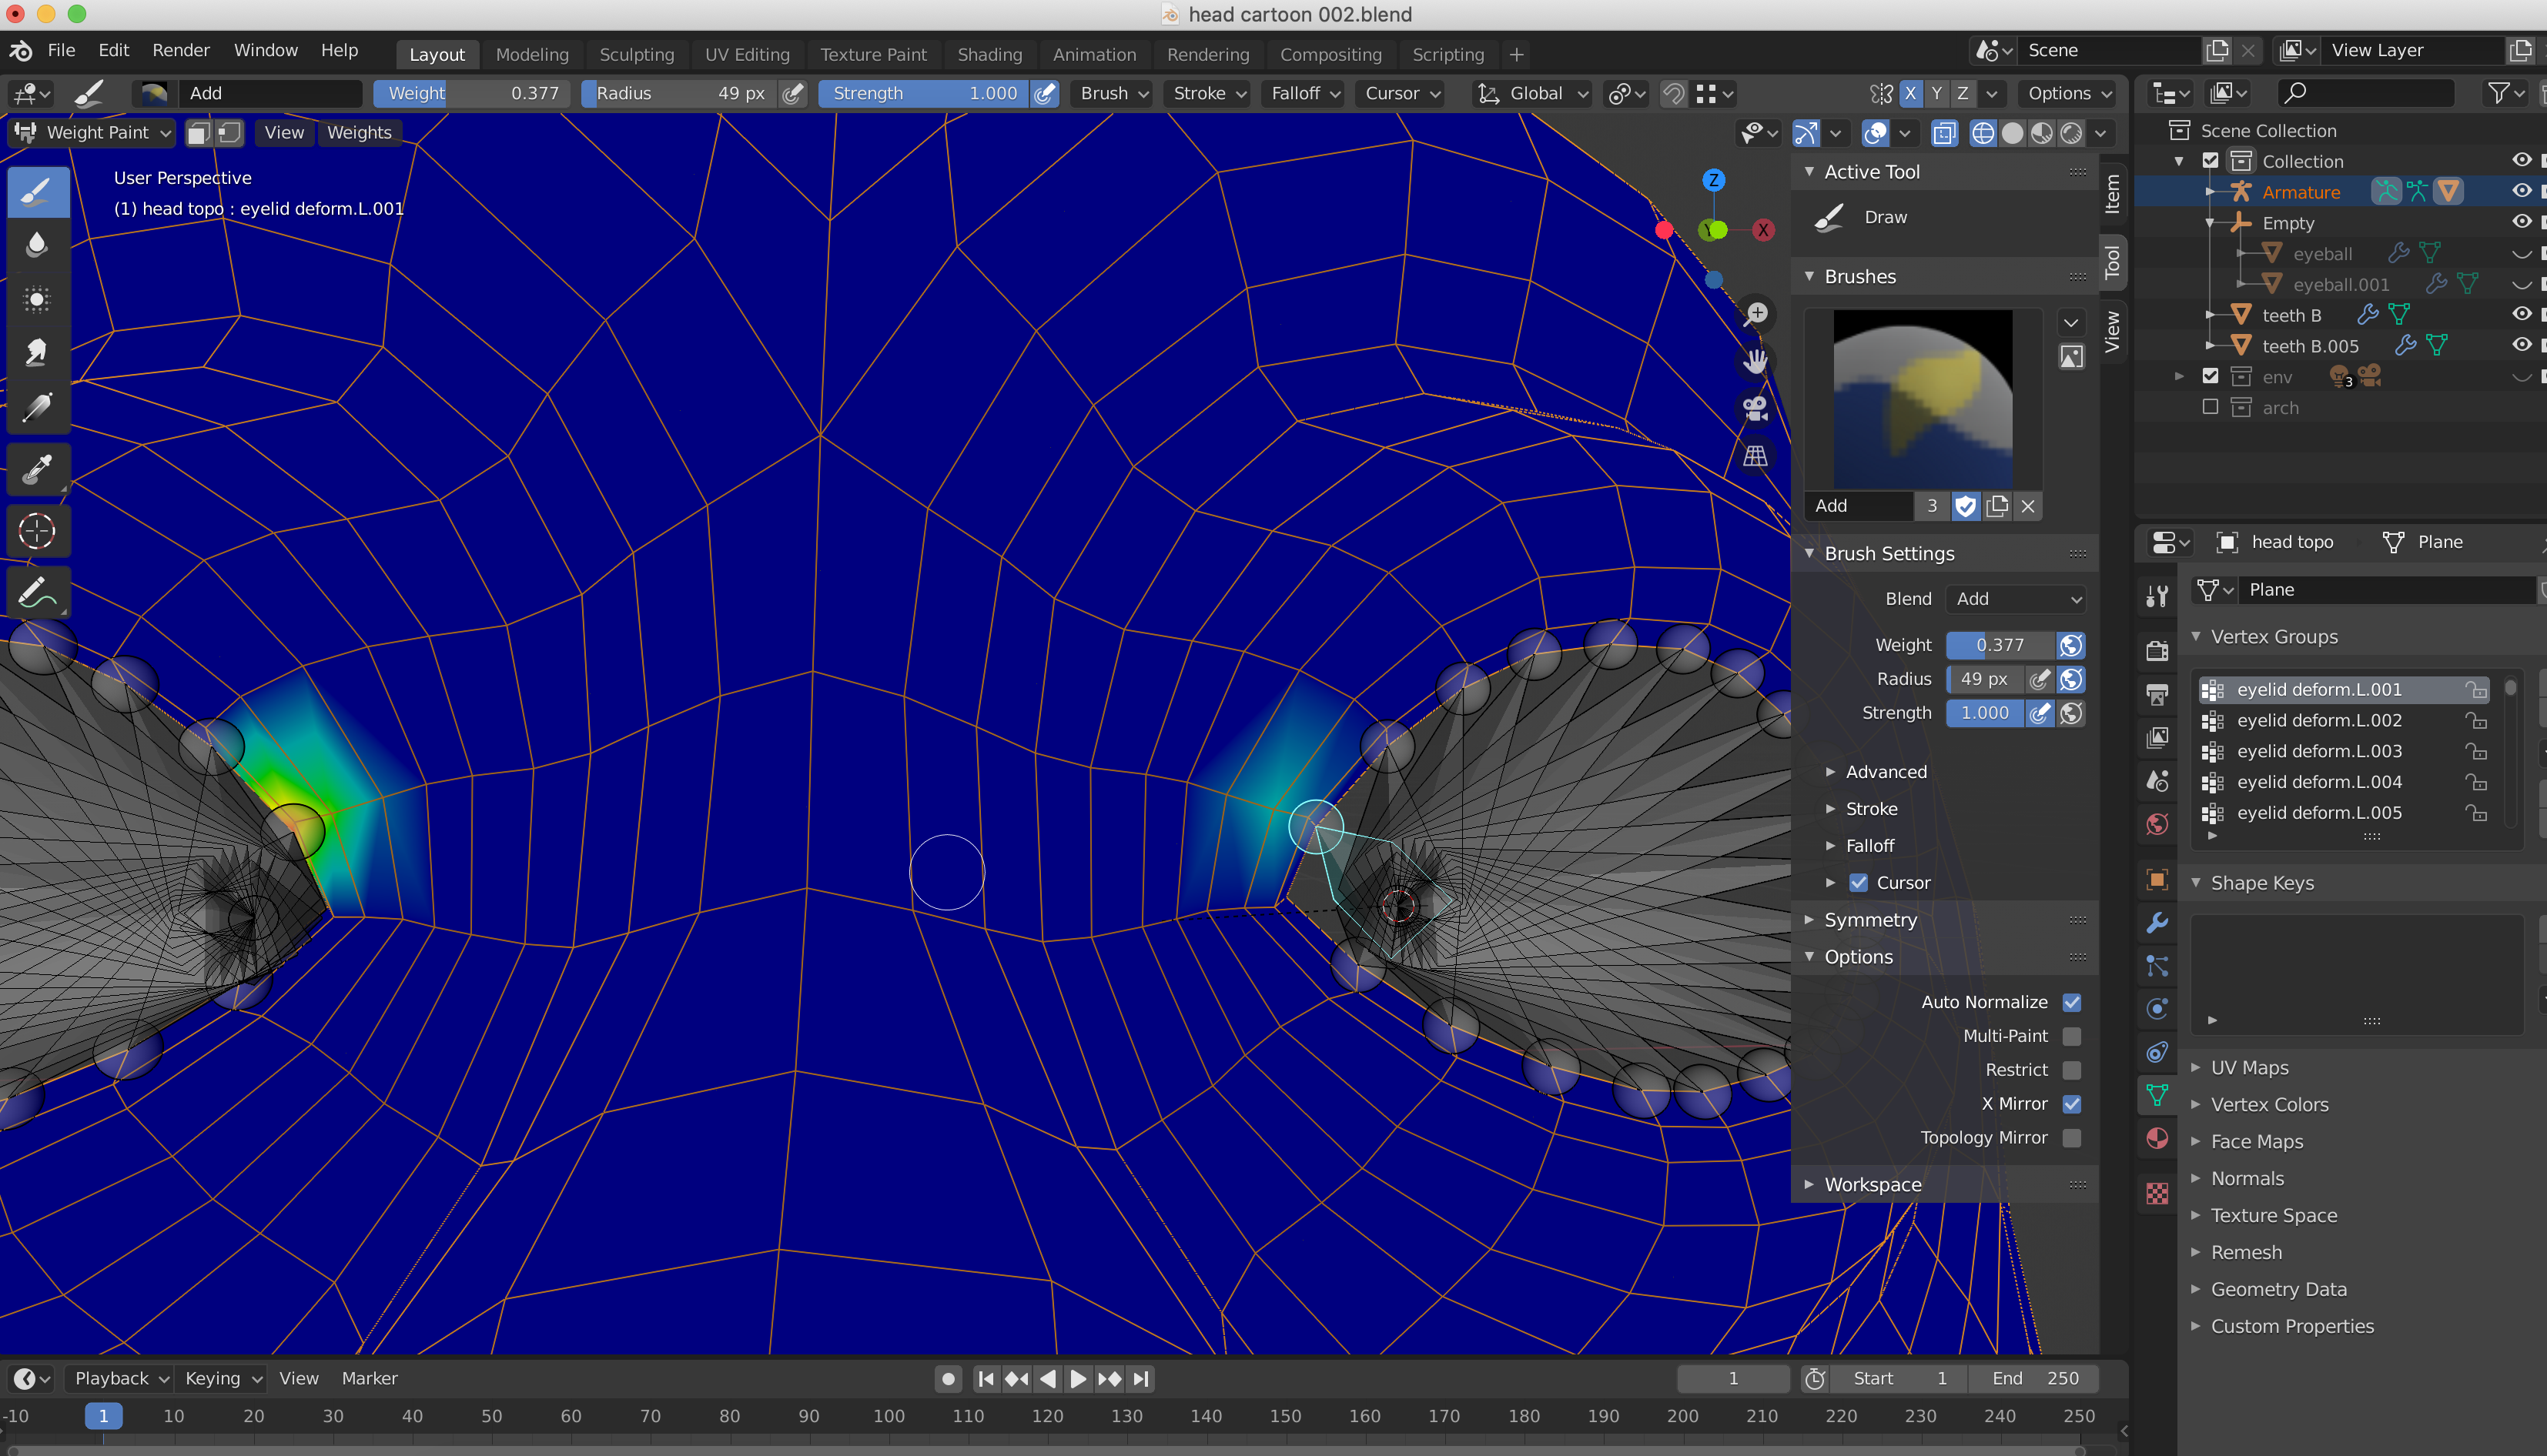This screenshot has height=1456, width=2547.
Task: Adjust Strength slider in Brush Settings
Action: pos(1985,713)
